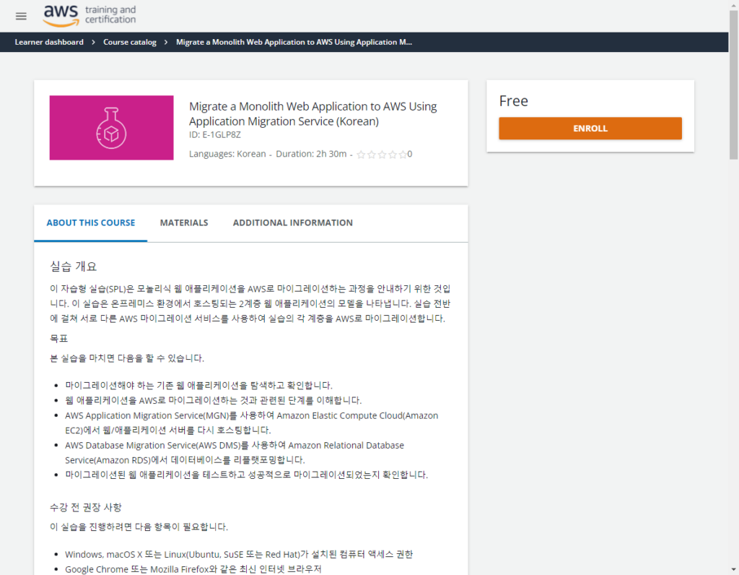
Task: Click the bullet about Windows, macOS X or Linux
Action: tap(239, 554)
